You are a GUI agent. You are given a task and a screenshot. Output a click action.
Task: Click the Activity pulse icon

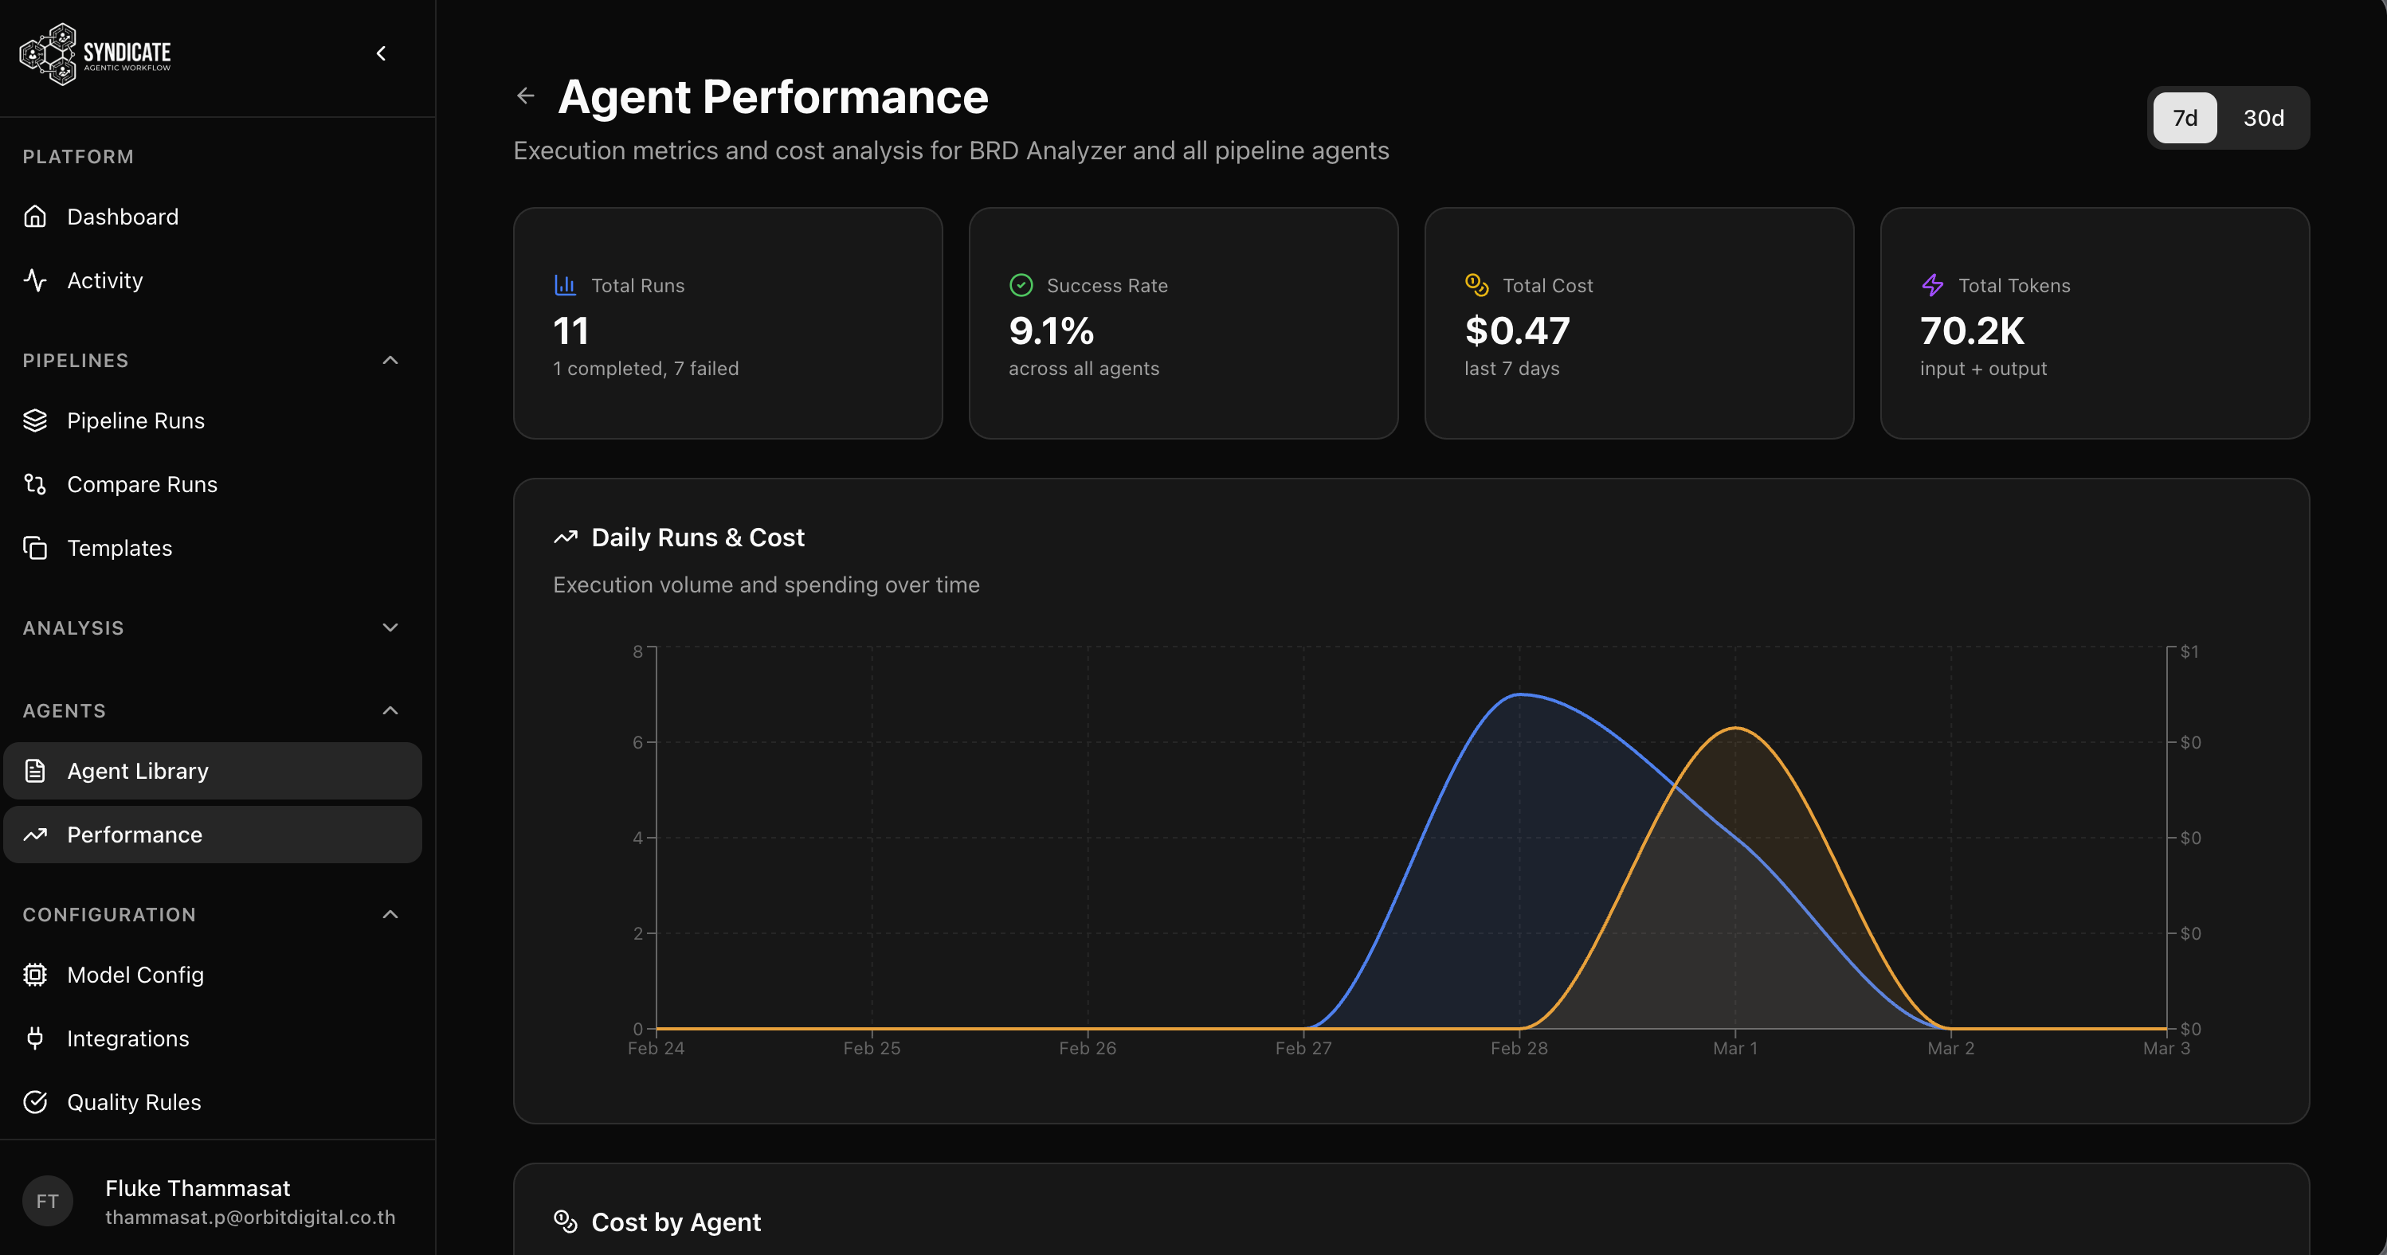pos(35,280)
